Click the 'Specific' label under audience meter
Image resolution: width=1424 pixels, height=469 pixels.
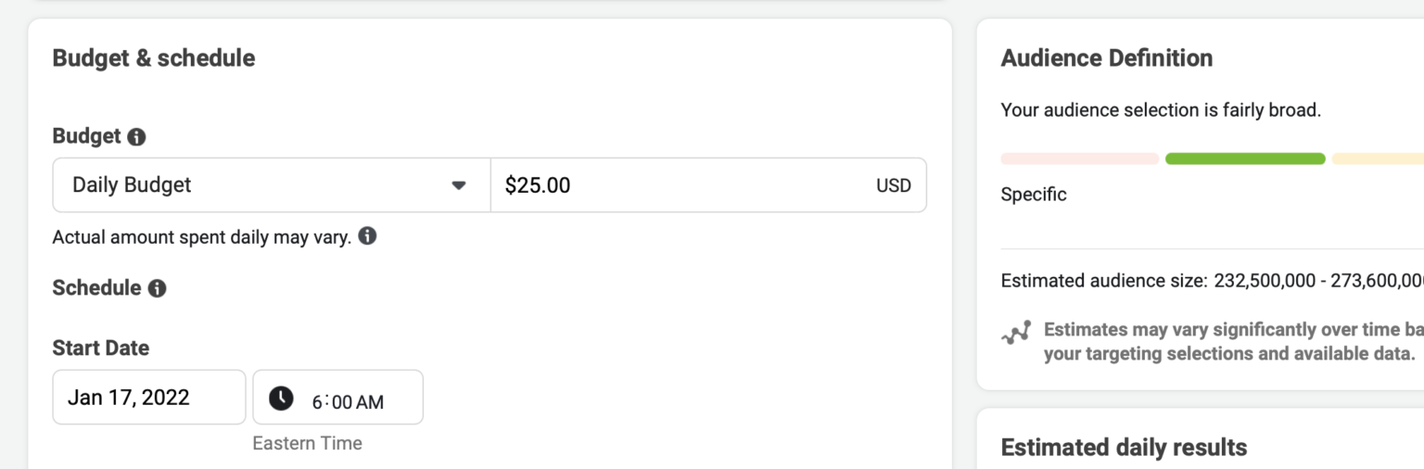pos(1034,195)
